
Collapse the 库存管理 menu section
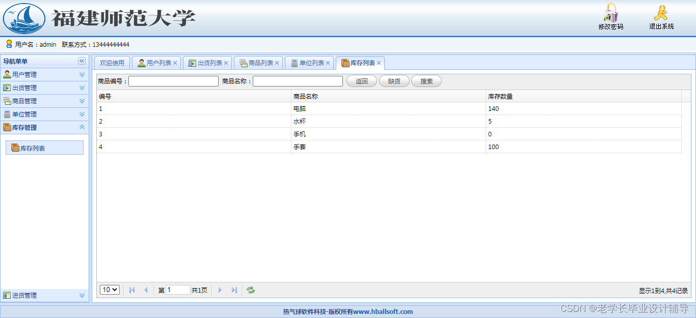82,127
